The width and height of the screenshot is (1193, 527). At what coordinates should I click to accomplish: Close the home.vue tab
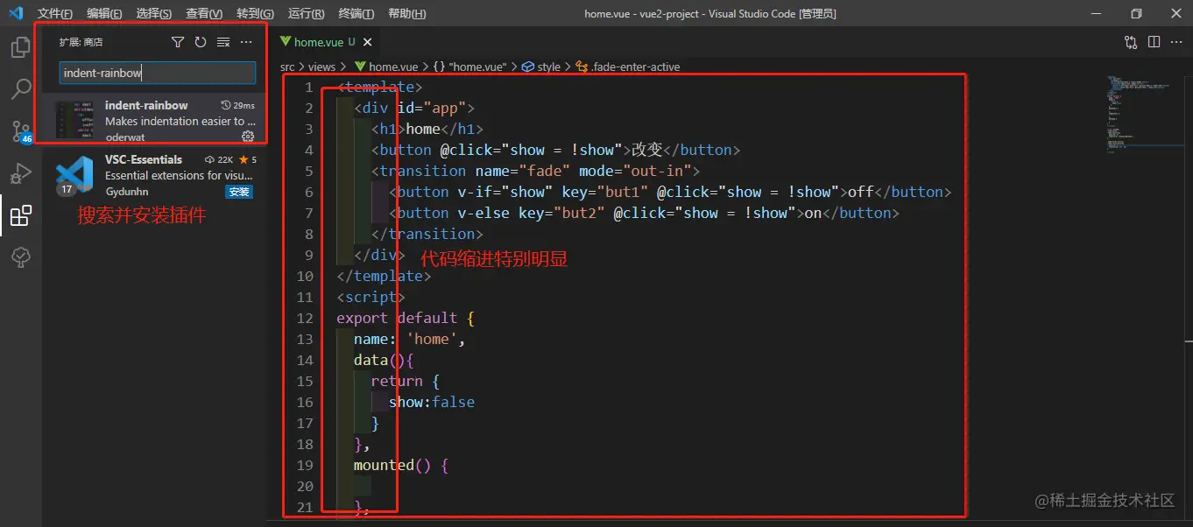pos(367,42)
